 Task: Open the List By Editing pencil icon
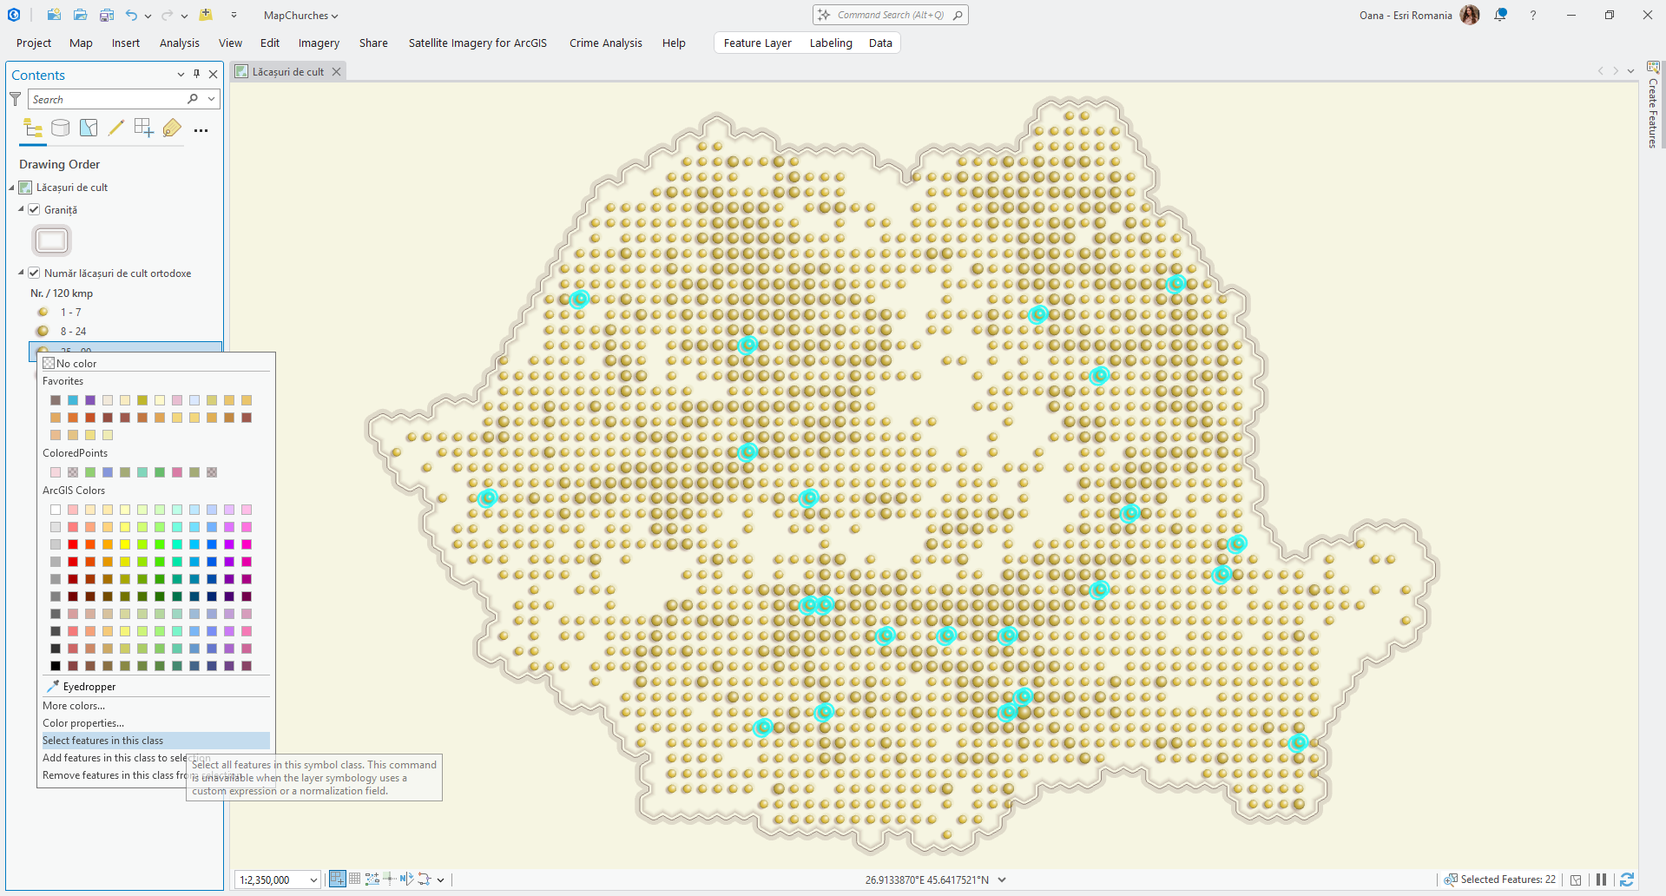click(115, 128)
